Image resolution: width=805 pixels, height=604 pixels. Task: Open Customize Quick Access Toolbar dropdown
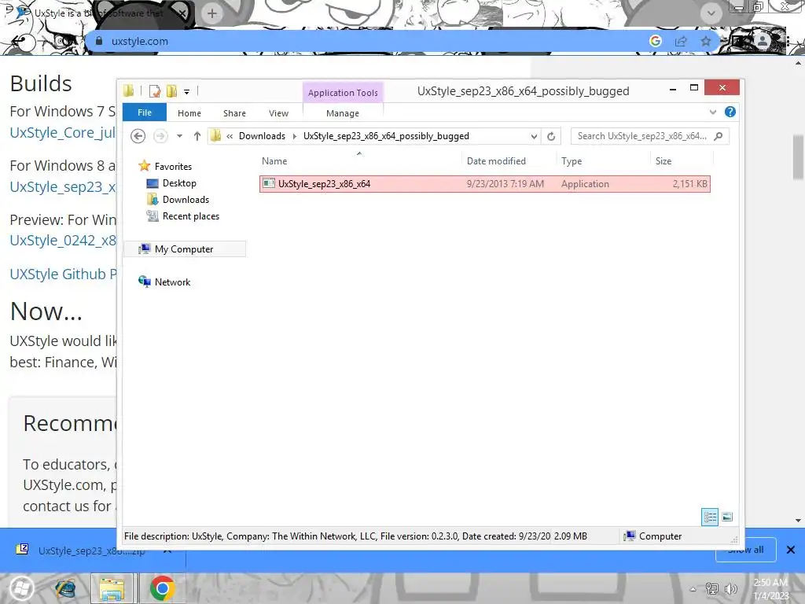186,92
